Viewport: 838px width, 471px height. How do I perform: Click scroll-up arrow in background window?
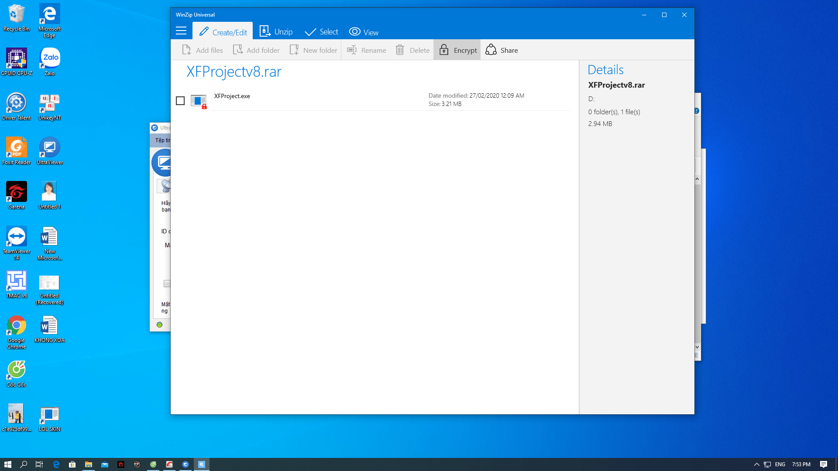point(697,179)
